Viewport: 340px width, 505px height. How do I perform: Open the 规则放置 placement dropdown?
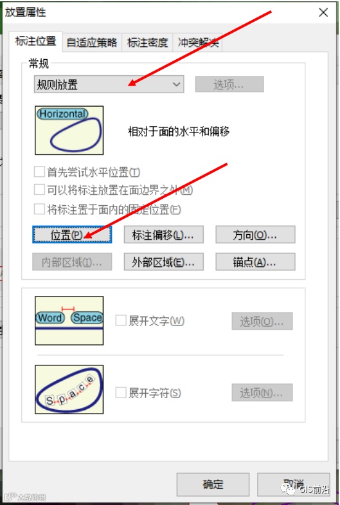coord(109,84)
